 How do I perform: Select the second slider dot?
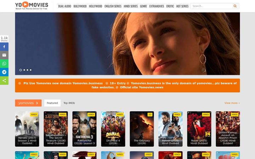(x=24, y=70)
